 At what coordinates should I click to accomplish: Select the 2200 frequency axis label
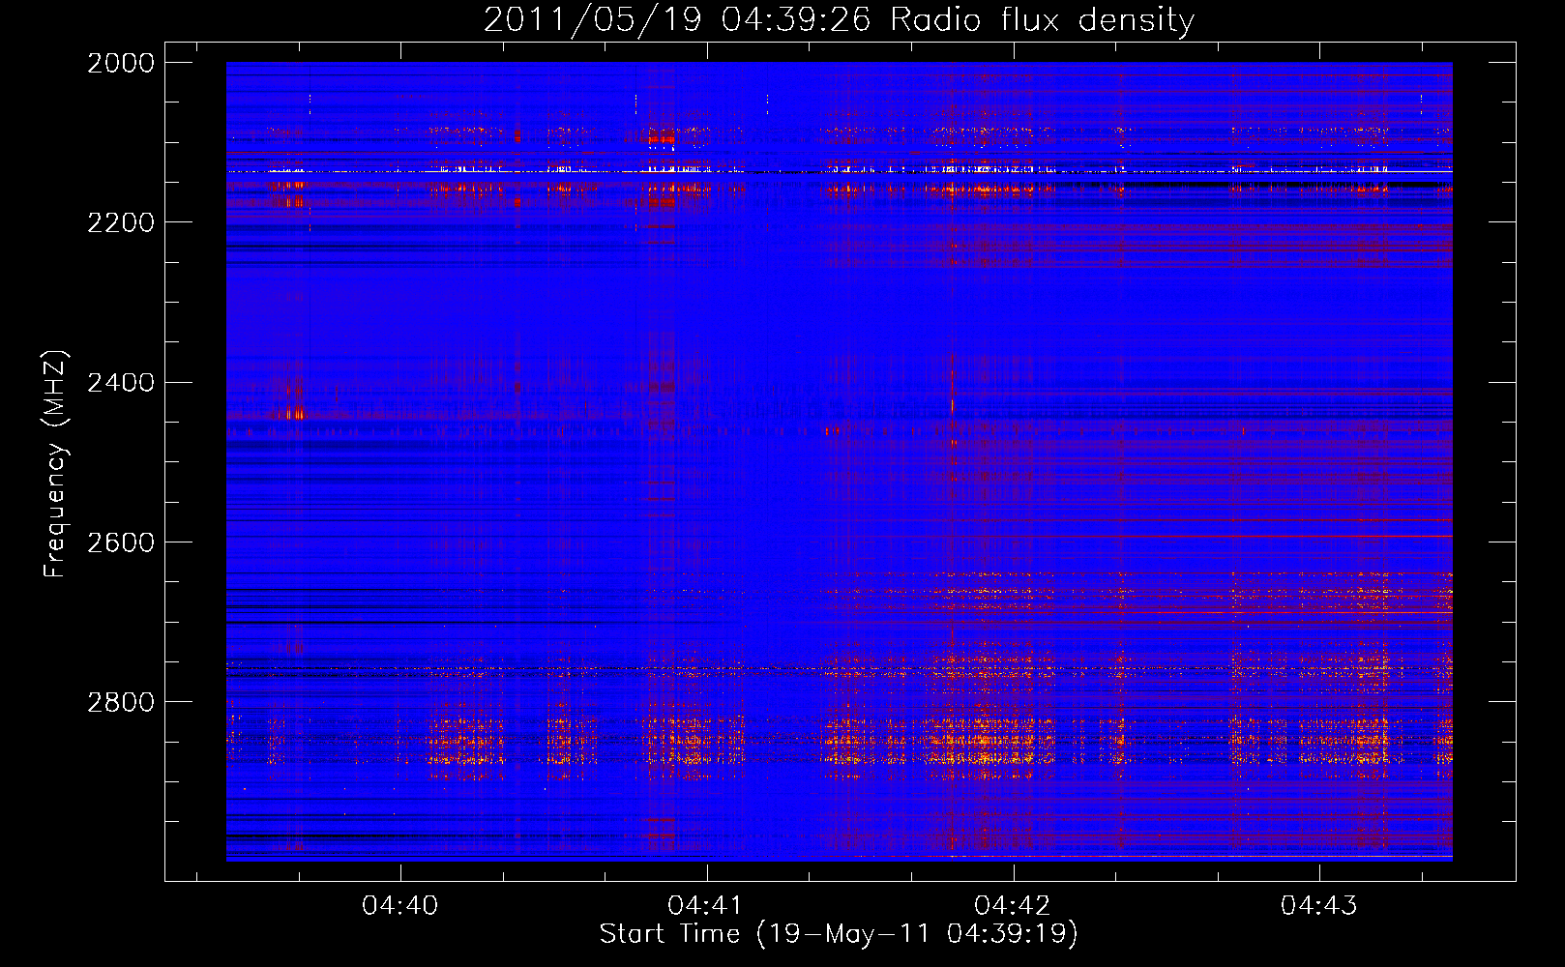tap(121, 222)
